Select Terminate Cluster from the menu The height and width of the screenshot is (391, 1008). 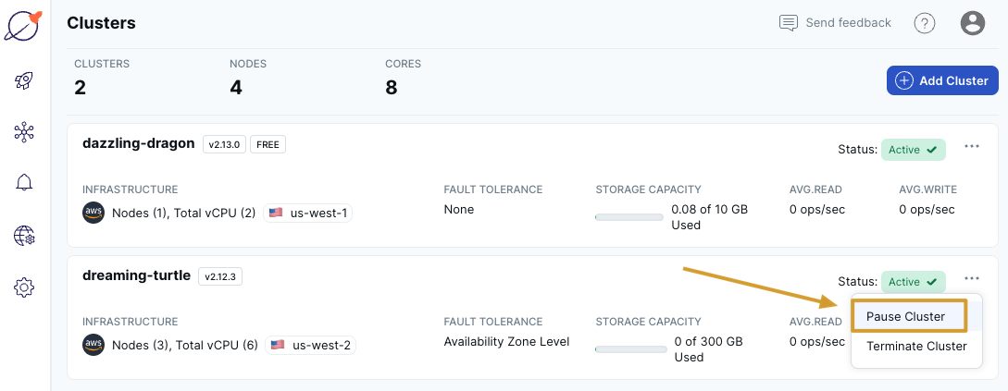916,347
